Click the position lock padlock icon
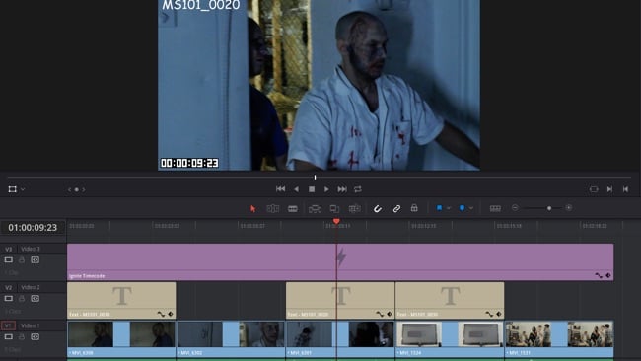 [x=414, y=208]
